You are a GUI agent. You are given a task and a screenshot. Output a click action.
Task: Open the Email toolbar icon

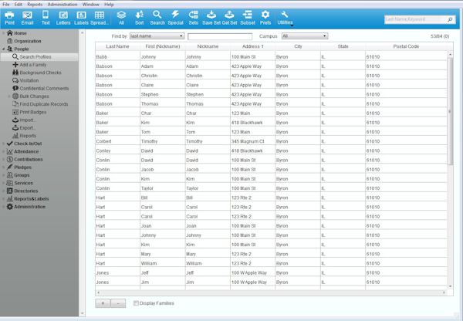pyautogui.click(x=27, y=18)
